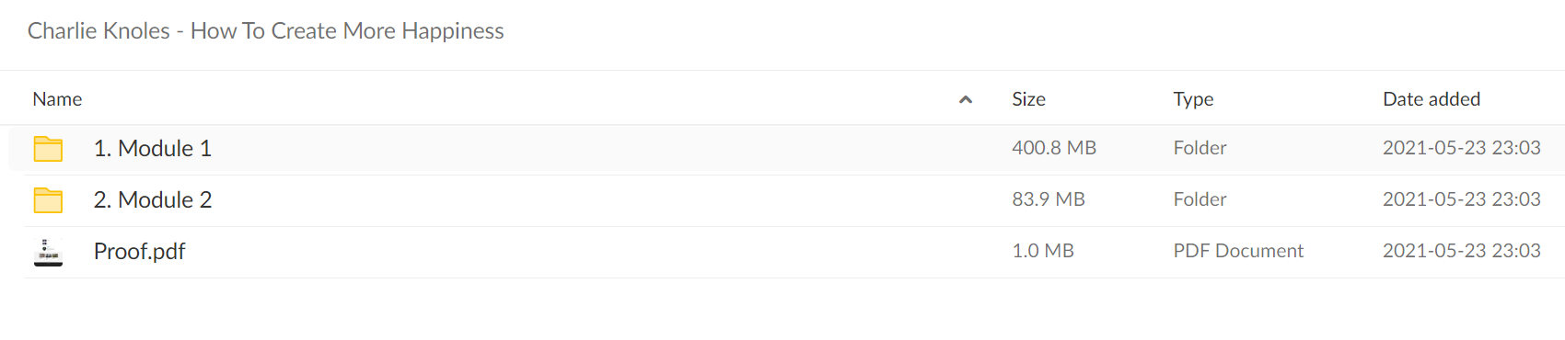This screenshot has width=1565, height=340.
Task: Open the Module 2 folder icon
Action: tap(48, 200)
